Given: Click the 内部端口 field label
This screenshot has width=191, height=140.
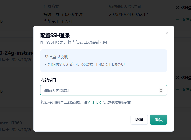Looking at the screenshot, I should coord(48,80).
